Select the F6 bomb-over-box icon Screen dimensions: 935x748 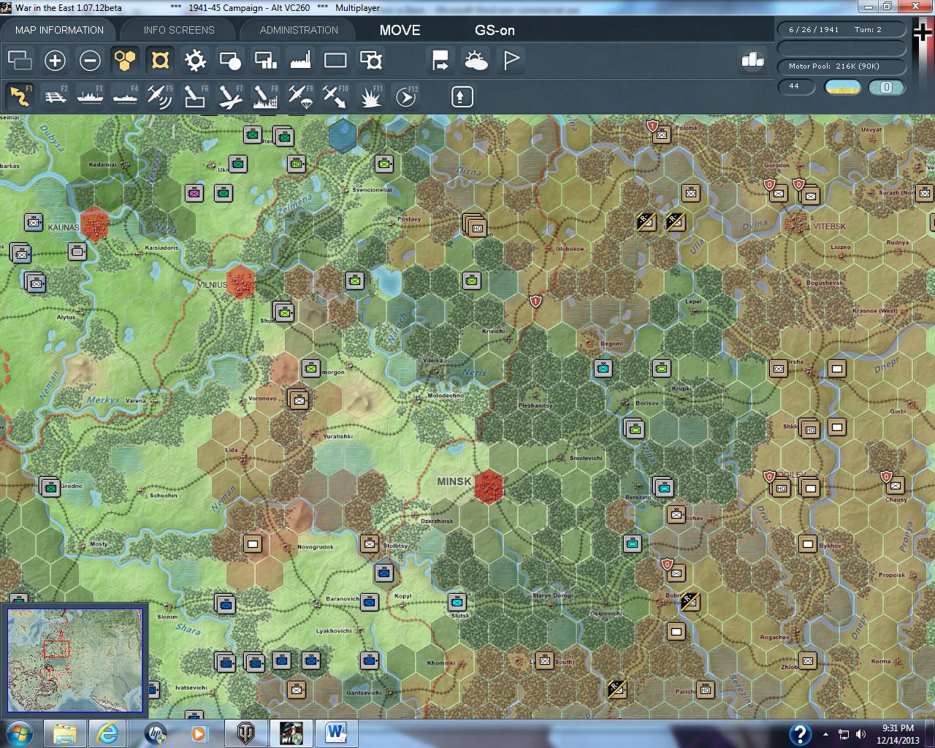195,96
